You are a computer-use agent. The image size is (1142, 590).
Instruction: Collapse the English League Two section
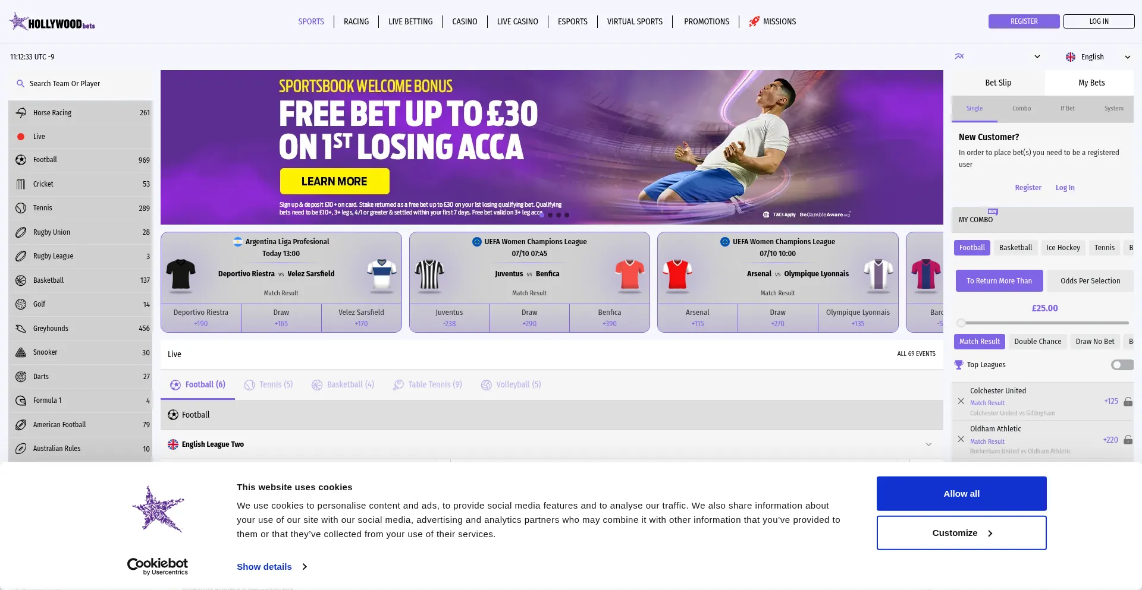click(928, 444)
